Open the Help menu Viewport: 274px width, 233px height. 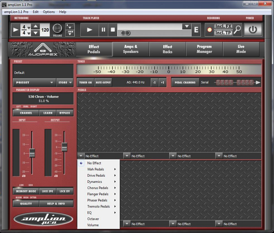pos(63,12)
